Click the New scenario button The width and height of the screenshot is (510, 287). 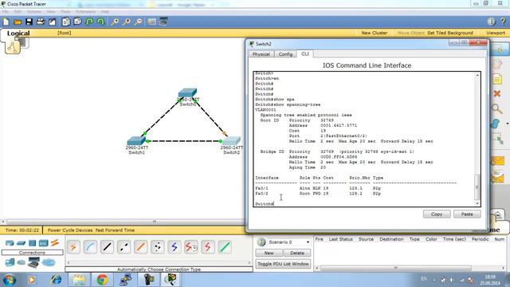[x=269, y=253]
